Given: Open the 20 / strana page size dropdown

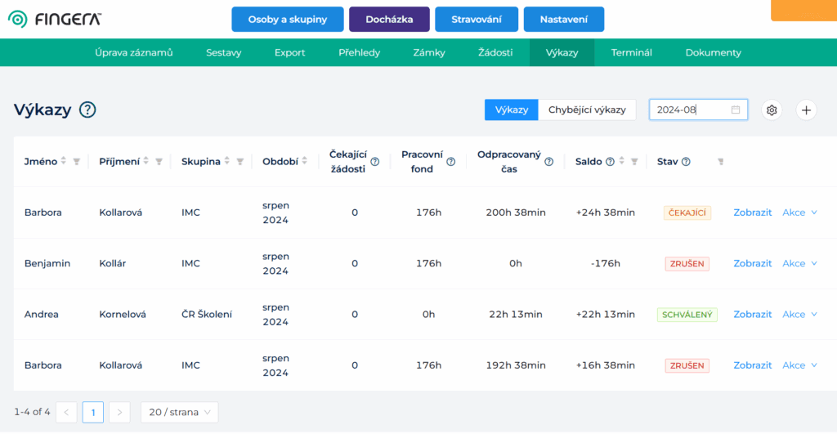Looking at the screenshot, I should (179, 412).
